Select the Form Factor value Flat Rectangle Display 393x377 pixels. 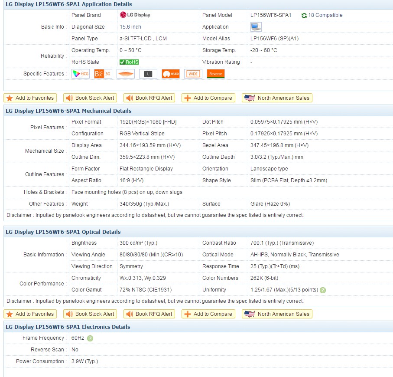(x=146, y=169)
